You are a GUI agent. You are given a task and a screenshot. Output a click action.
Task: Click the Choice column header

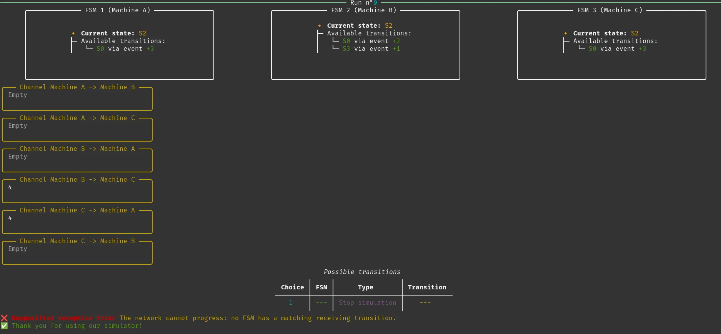[x=292, y=287]
